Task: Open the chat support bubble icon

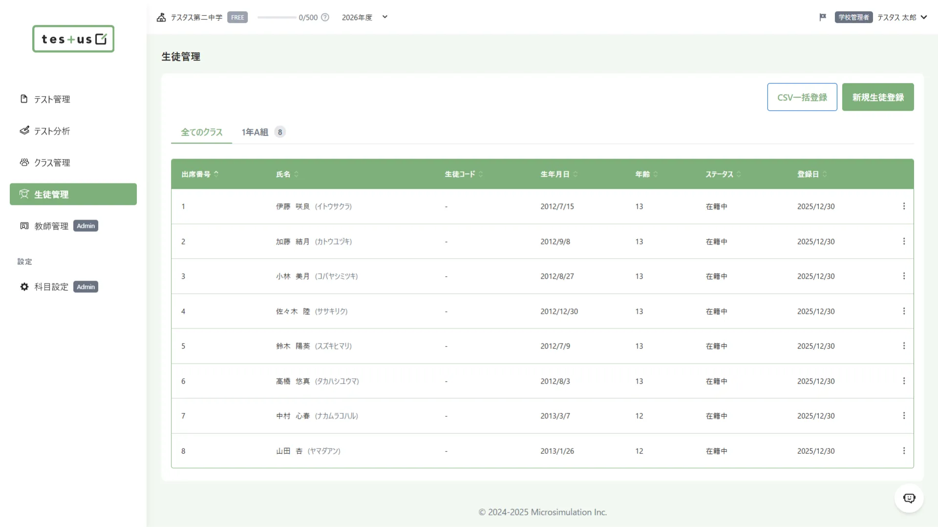Action: click(909, 498)
